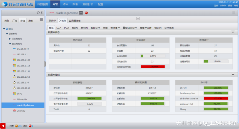Image resolution: width=239 pixels, height=129 pixels.
Task: Click the red 100.00% bar in the 会话统计 table
Action: (153, 66)
